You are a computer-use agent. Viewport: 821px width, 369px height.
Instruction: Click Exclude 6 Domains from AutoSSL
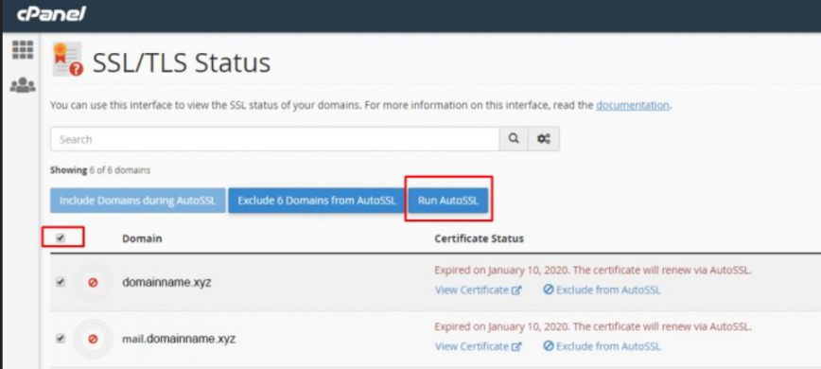(317, 201)
